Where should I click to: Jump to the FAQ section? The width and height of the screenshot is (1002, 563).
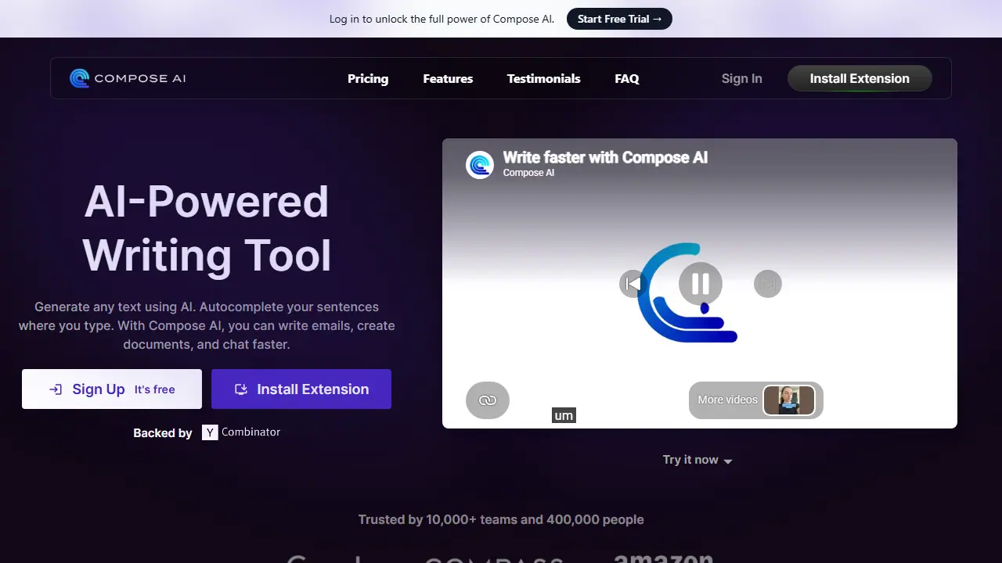point(627,78)
